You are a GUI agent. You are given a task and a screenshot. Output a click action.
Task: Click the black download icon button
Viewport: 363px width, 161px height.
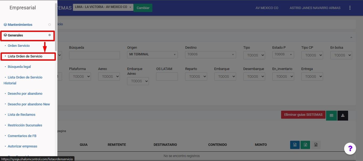click(x=343, y=115)
